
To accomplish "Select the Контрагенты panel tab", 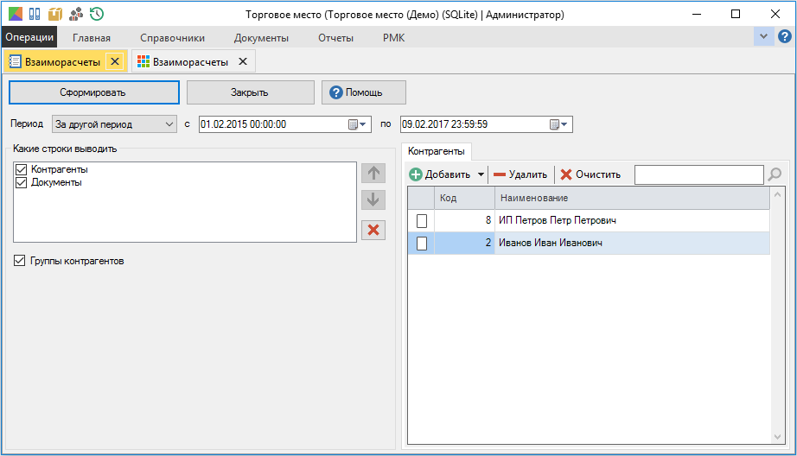I will tap(437, 151).
